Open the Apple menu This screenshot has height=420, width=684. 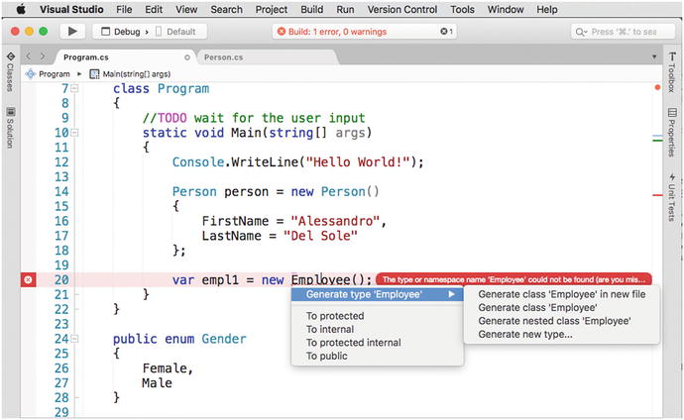(x=21, y=9)
